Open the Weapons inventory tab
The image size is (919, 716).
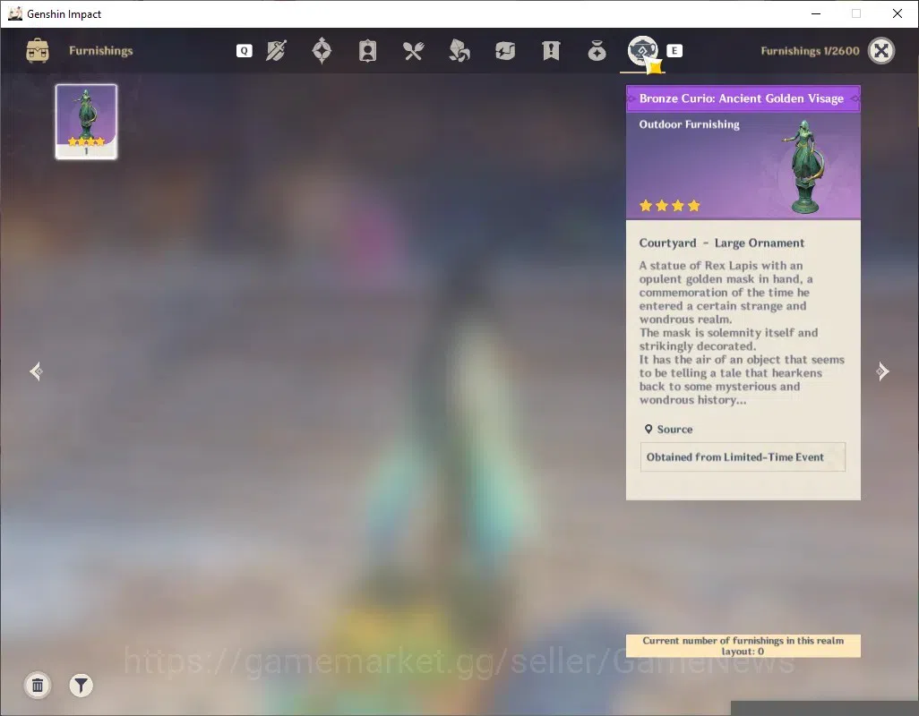[x=276, y=51]
